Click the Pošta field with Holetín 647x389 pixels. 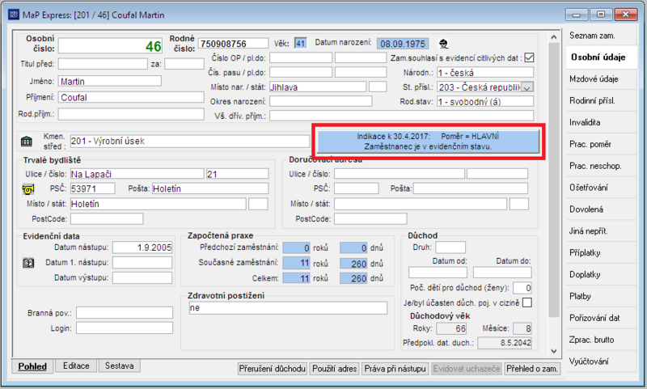click(210, 188)
